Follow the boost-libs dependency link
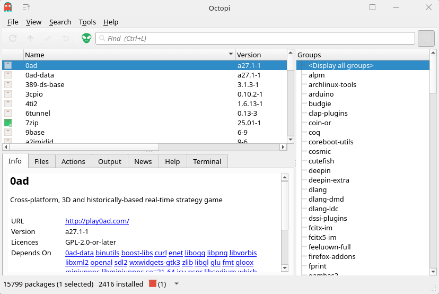This screenshot has height=294, width=439. point(137,253)
